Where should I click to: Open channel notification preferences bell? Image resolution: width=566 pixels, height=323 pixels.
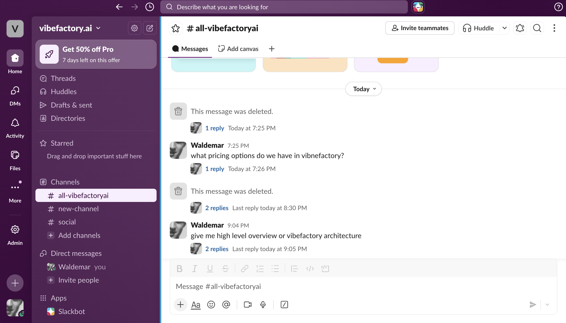[x=520, y=28]
